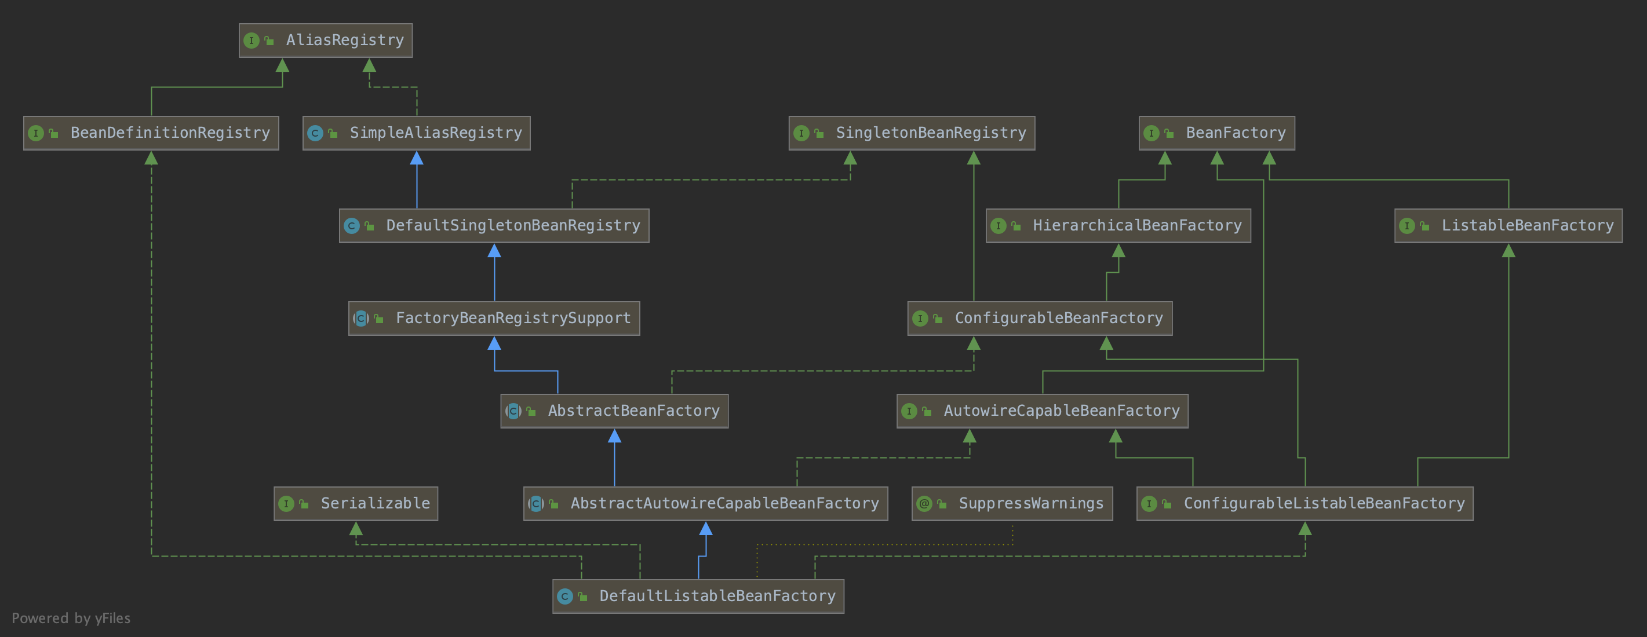Click the HierarchicalBeanFactory interface icon
Image resolution: width=1647 pixels, height=637 pixels.
(x=998, y=226)
